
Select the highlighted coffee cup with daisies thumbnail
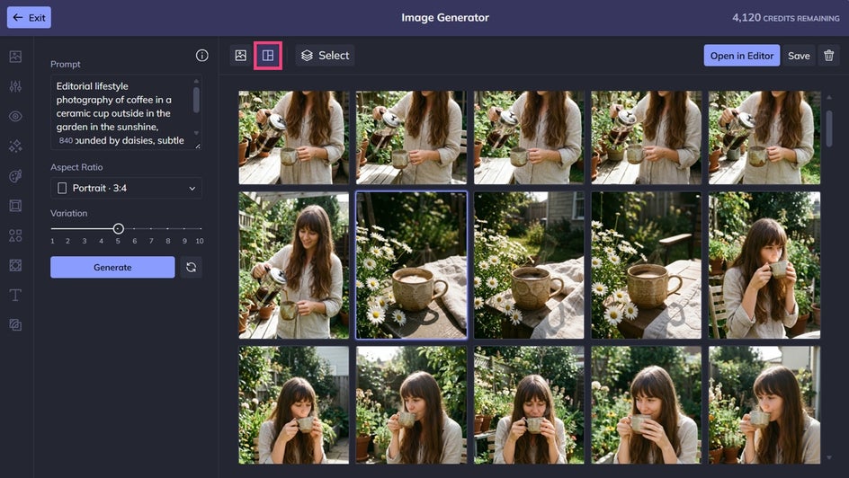(x=412, y=265)
